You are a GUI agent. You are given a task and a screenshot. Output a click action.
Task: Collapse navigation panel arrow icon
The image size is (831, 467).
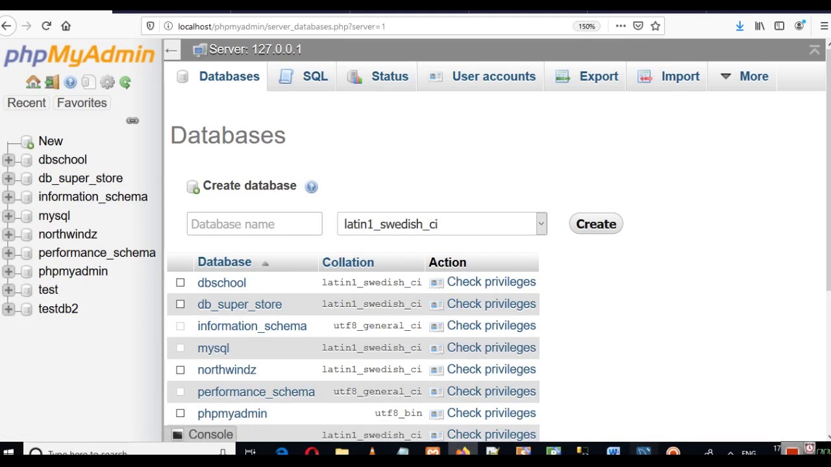(171, 50)
